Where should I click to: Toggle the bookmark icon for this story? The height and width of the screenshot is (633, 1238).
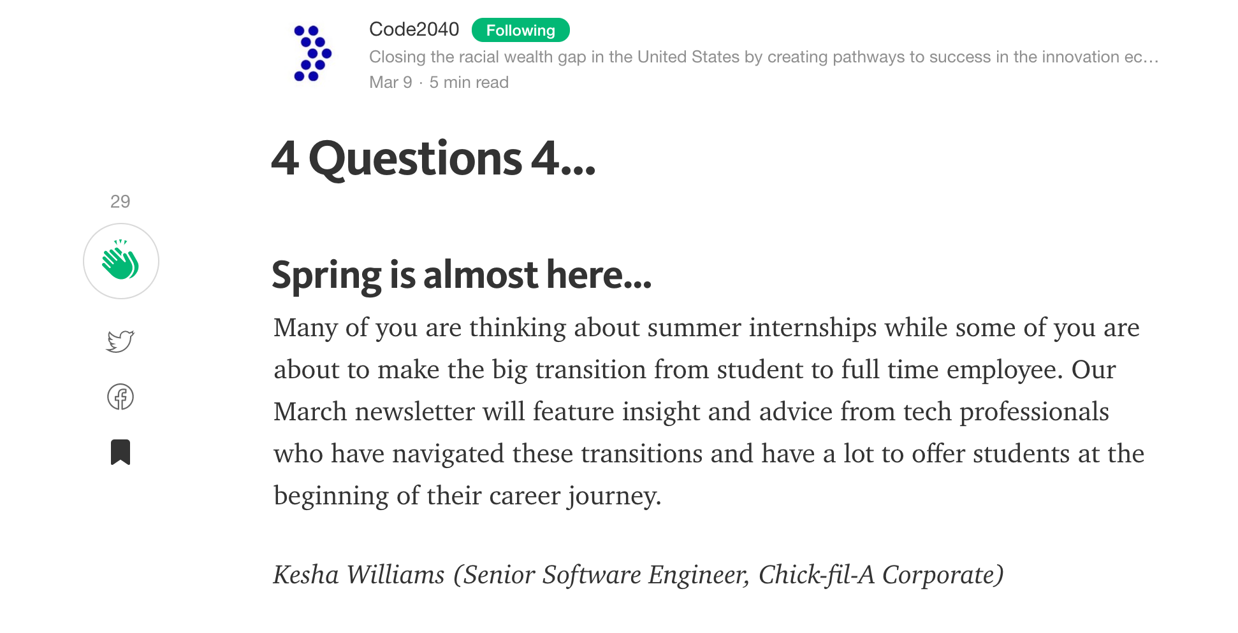point(120,452)
